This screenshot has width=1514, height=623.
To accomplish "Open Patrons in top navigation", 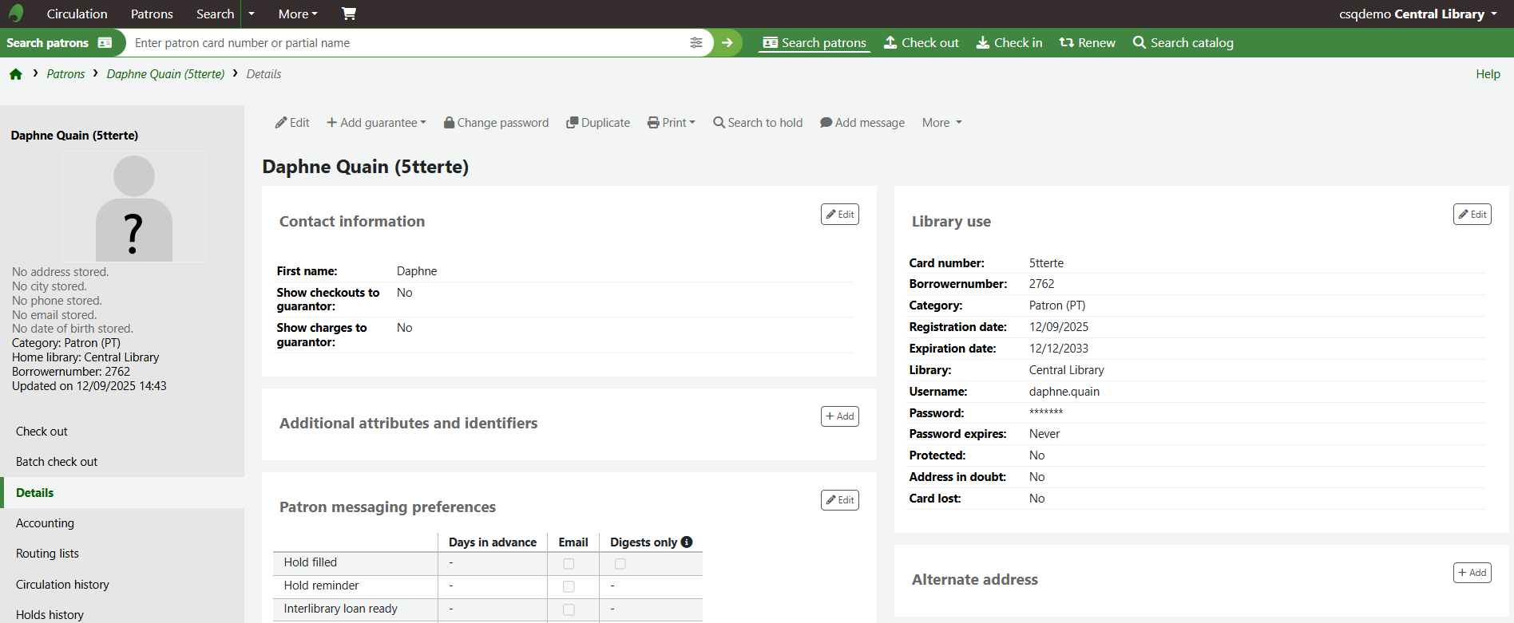I will coord(152,14).
